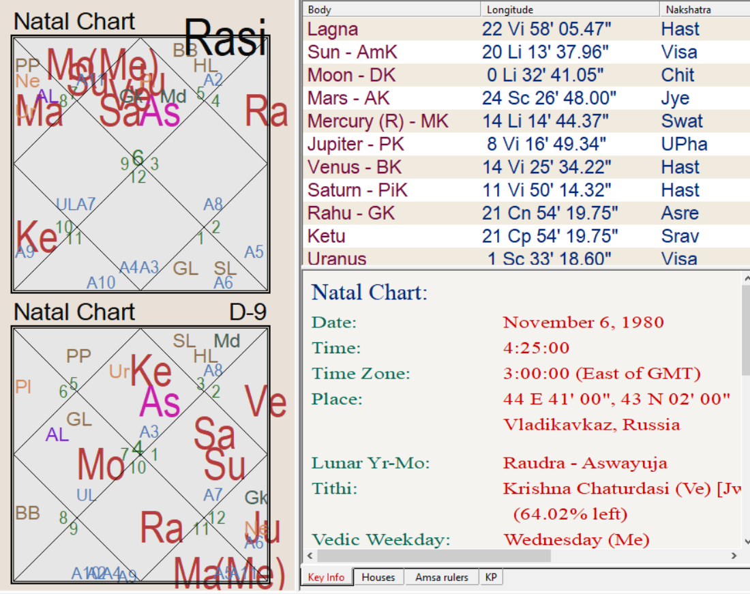Click the time value 4:25:00
The width and height of the screenshot is (750, 594).
pyautogui.click(x=536, y=348)
